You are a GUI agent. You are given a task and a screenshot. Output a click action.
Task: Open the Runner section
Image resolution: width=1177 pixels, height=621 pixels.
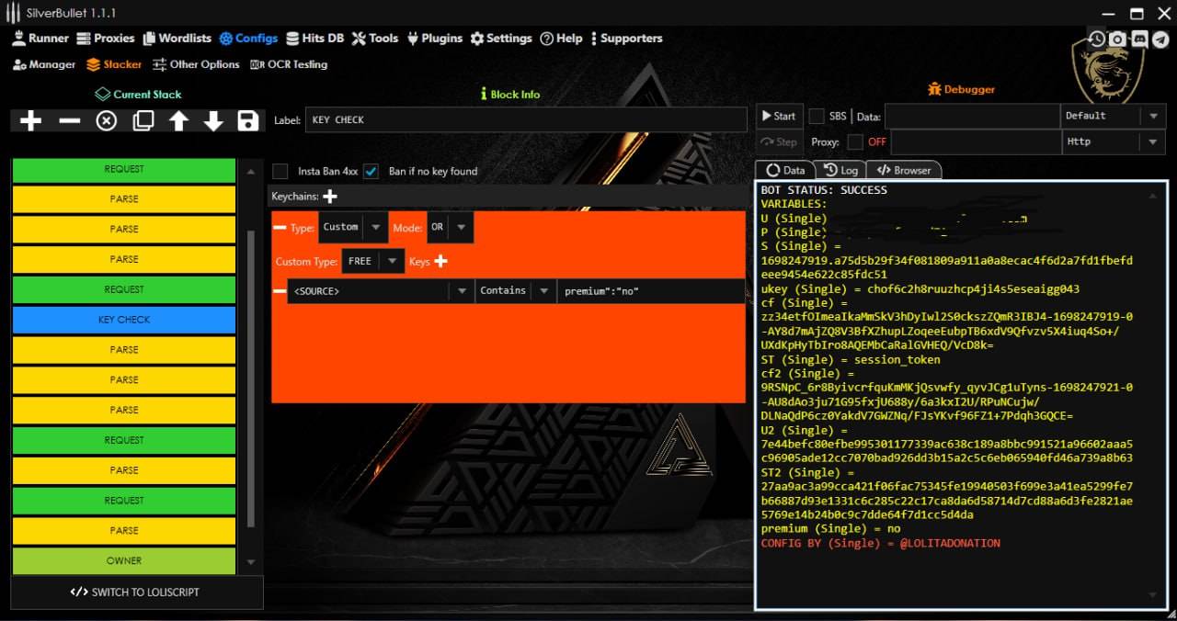40,39
